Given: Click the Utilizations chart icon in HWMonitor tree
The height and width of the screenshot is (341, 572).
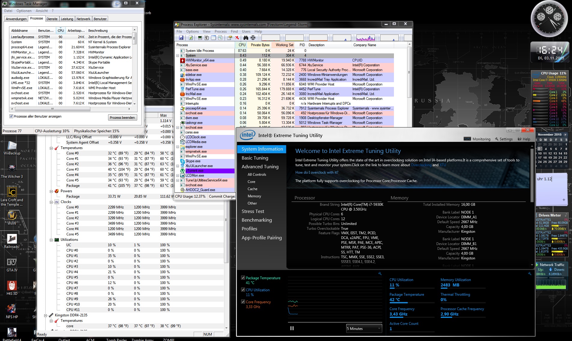Looking at the screenshot, I should [x=56, y=240].
